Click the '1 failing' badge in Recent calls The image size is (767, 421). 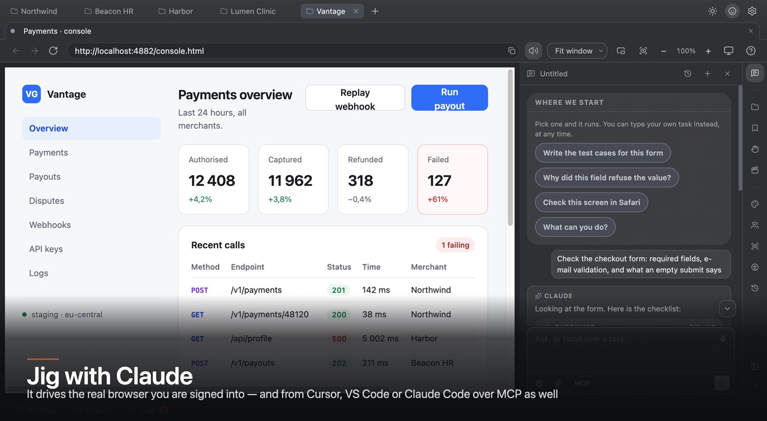[456, 245]
